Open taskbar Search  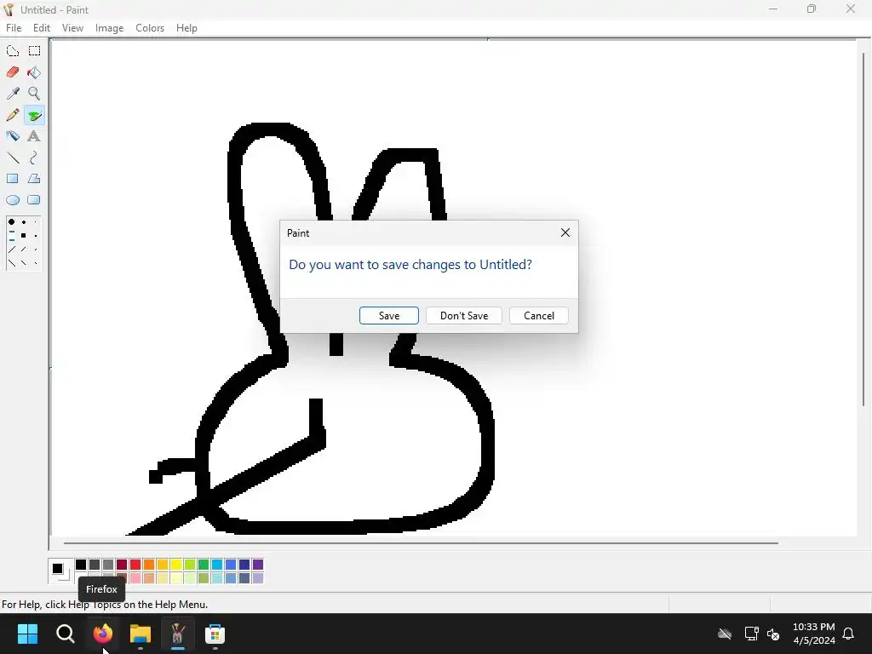pos(65,634)
